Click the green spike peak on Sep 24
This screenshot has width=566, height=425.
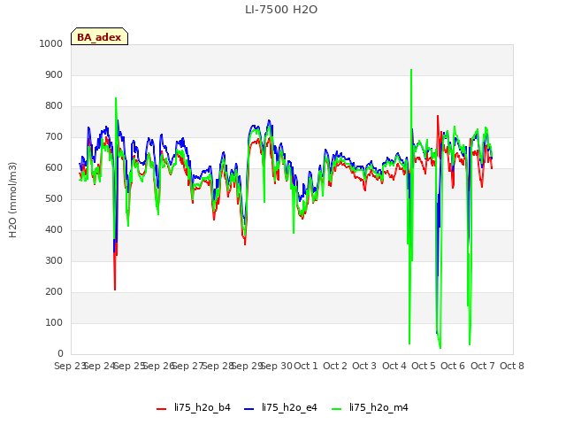click(116, 98)
